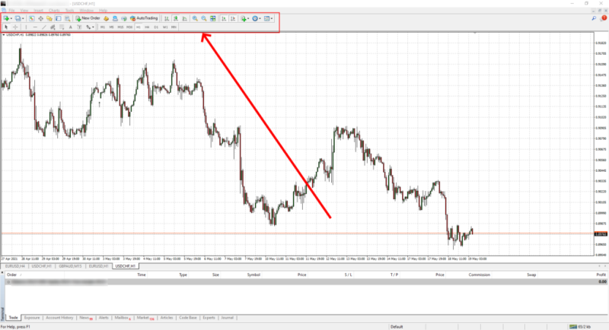Switch chart to H1 timeframe

pyautogui.click(x=138, y=27)
